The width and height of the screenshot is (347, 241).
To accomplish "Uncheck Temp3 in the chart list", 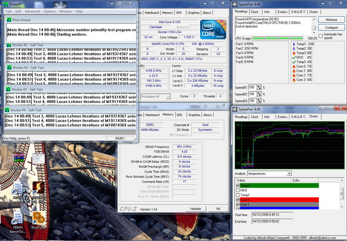I will pyautogui.click(x=238, y=185).
